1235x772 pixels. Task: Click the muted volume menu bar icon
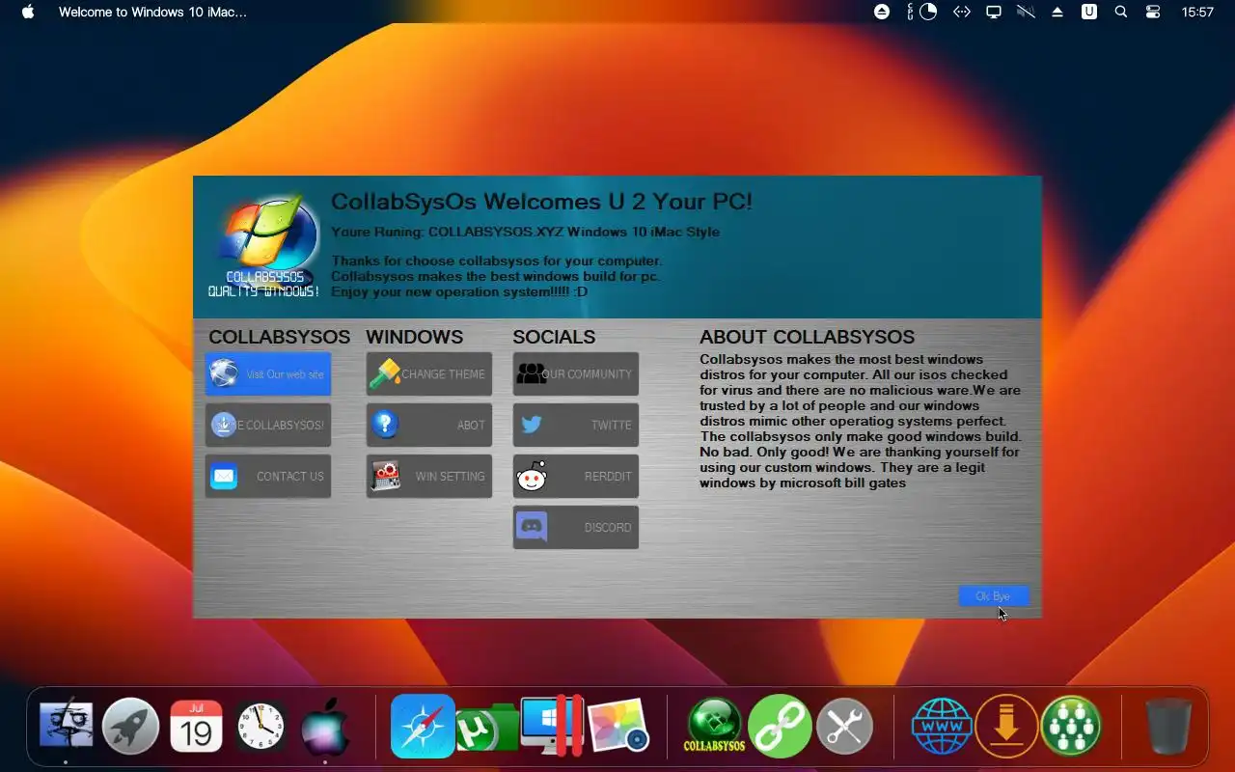click(1026, 12)
